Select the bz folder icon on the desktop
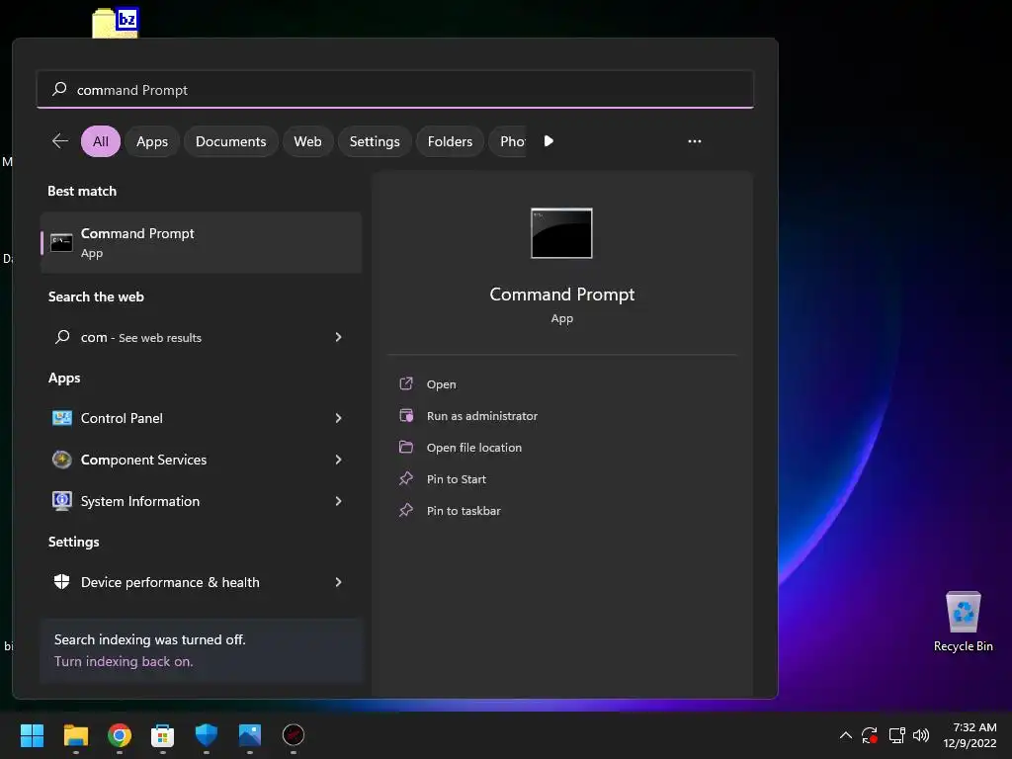 click(116, 23)
